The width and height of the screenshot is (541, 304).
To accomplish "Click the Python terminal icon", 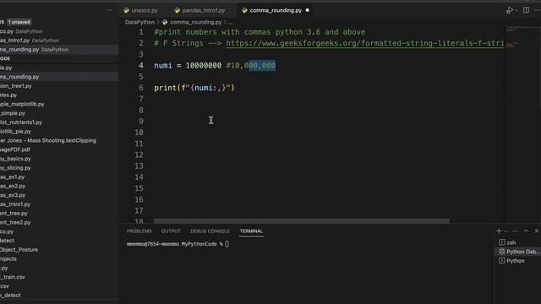I will (x=502, y=261).
